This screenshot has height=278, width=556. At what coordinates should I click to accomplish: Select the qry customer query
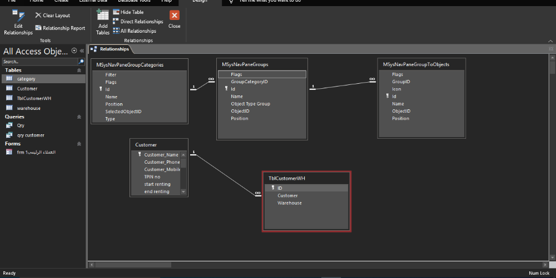point(43,135)
